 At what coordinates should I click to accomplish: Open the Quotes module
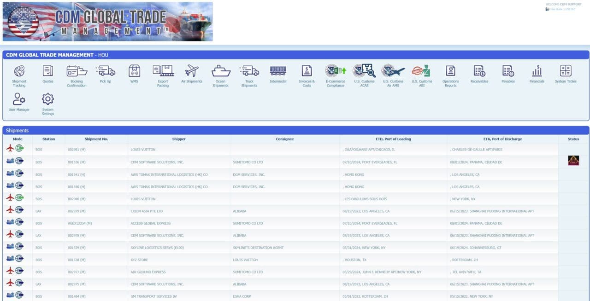pyautogui.click(x=48, y=74)
